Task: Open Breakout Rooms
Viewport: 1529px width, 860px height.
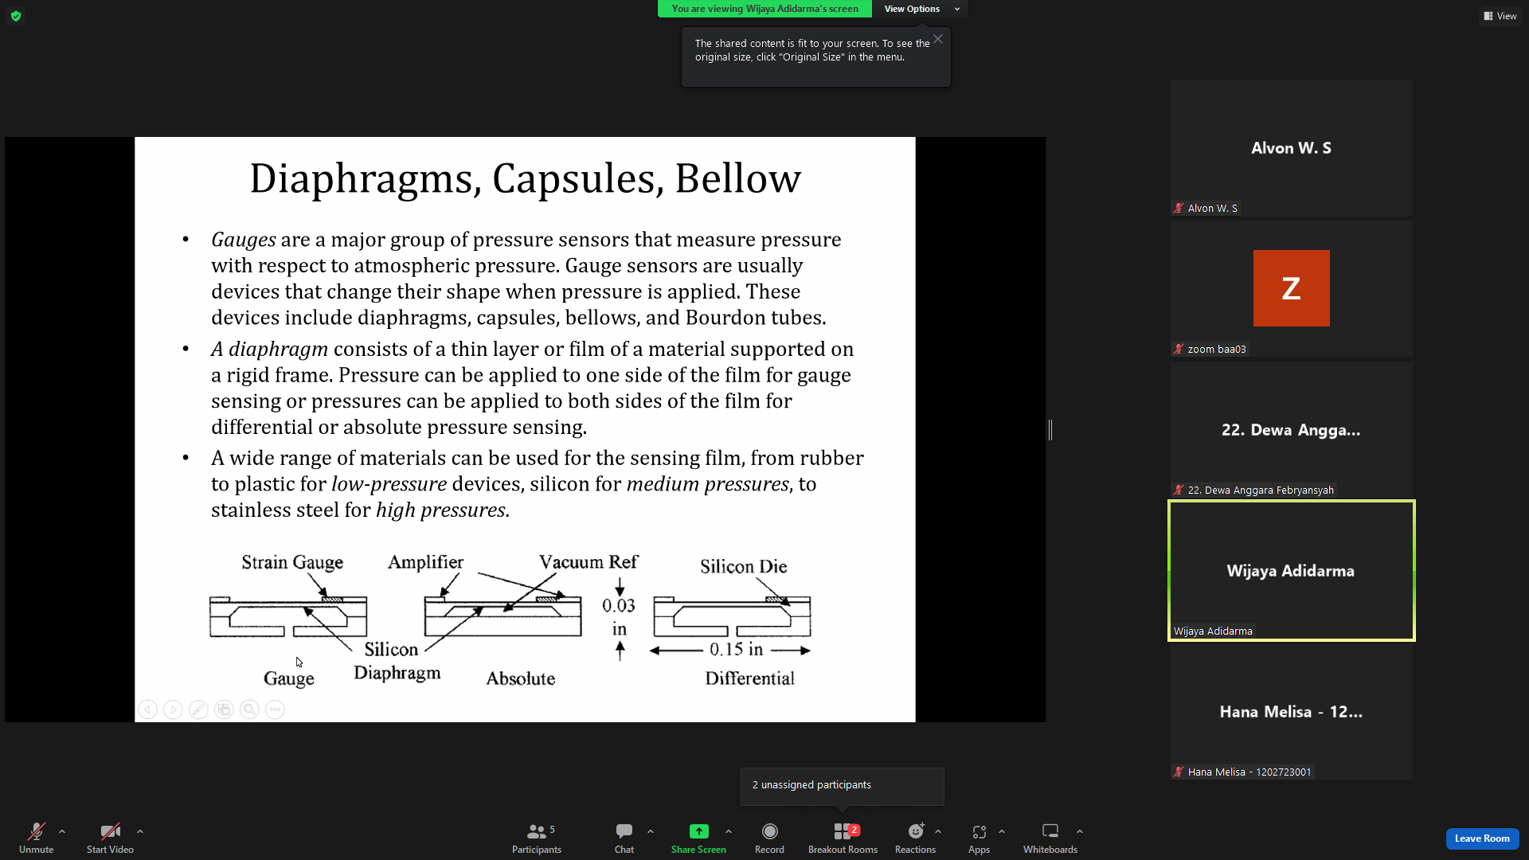Action: [843, 838]
